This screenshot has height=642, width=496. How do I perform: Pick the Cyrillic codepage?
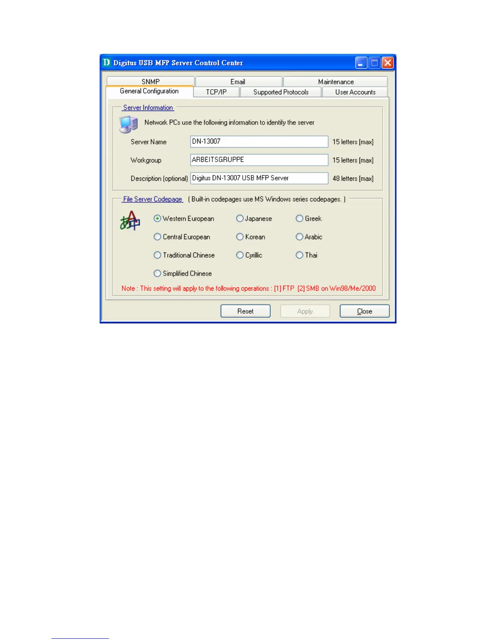tap(249, 255)
